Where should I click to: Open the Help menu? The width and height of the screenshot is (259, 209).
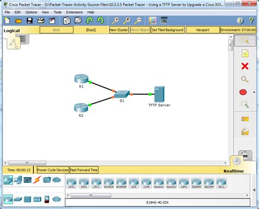click(x=91, y=12)
